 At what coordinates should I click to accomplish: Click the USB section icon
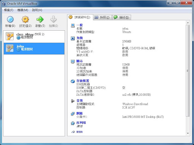(73, 132)
